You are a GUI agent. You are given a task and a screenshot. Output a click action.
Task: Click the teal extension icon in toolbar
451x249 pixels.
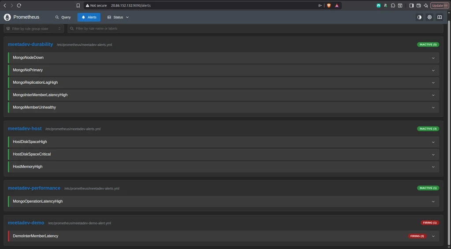(x=378, y=5)
